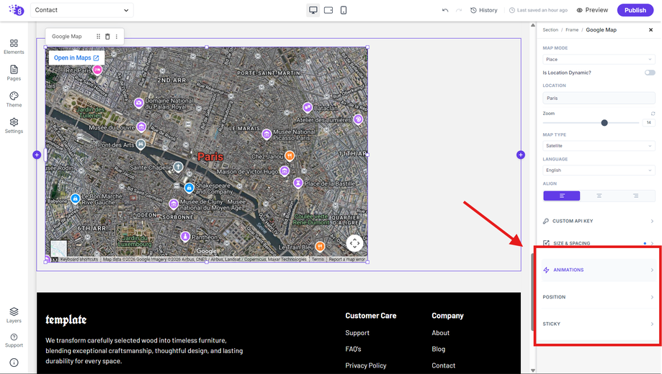The width and height of the screenshot is (662, 374).
Task: Open the History panel
Action: pyautogui.click(x=484, y=10)
